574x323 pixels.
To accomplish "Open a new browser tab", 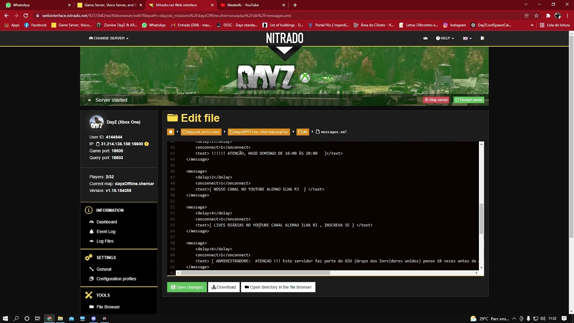I will pyautogui.click(x=295, y=5).
